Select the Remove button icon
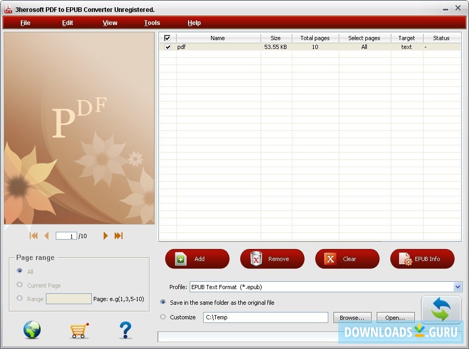Viewport: 469px width, 349px height. (x=256, y=259)
